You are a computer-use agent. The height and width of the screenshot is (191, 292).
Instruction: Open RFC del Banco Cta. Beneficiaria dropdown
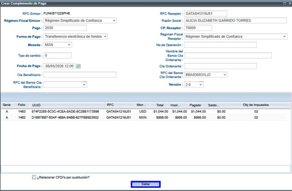[x=84, y=85]
